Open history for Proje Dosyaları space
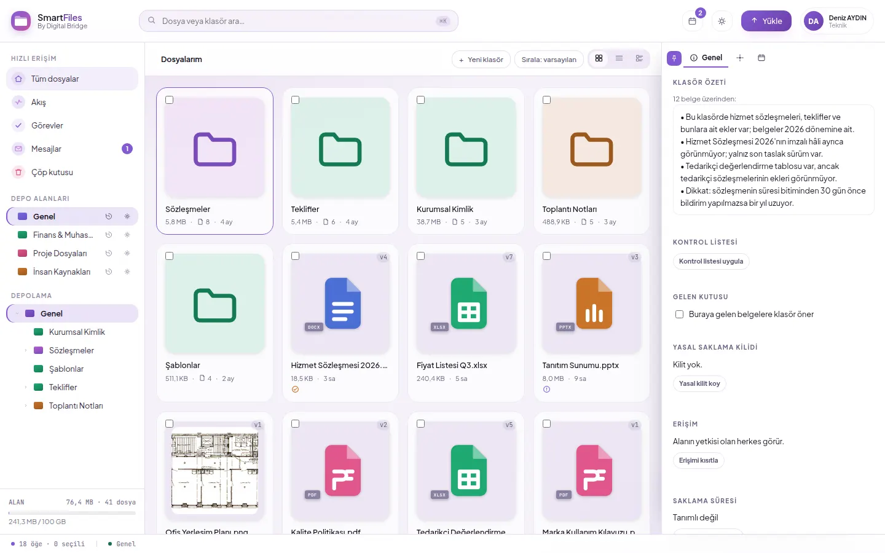Viewport: 885px width, 553px height. (109, 253)
